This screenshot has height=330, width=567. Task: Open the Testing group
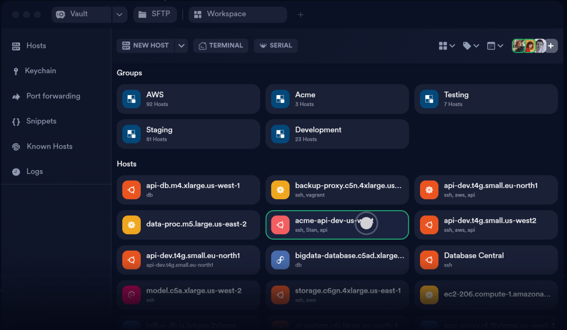[486, 99]
